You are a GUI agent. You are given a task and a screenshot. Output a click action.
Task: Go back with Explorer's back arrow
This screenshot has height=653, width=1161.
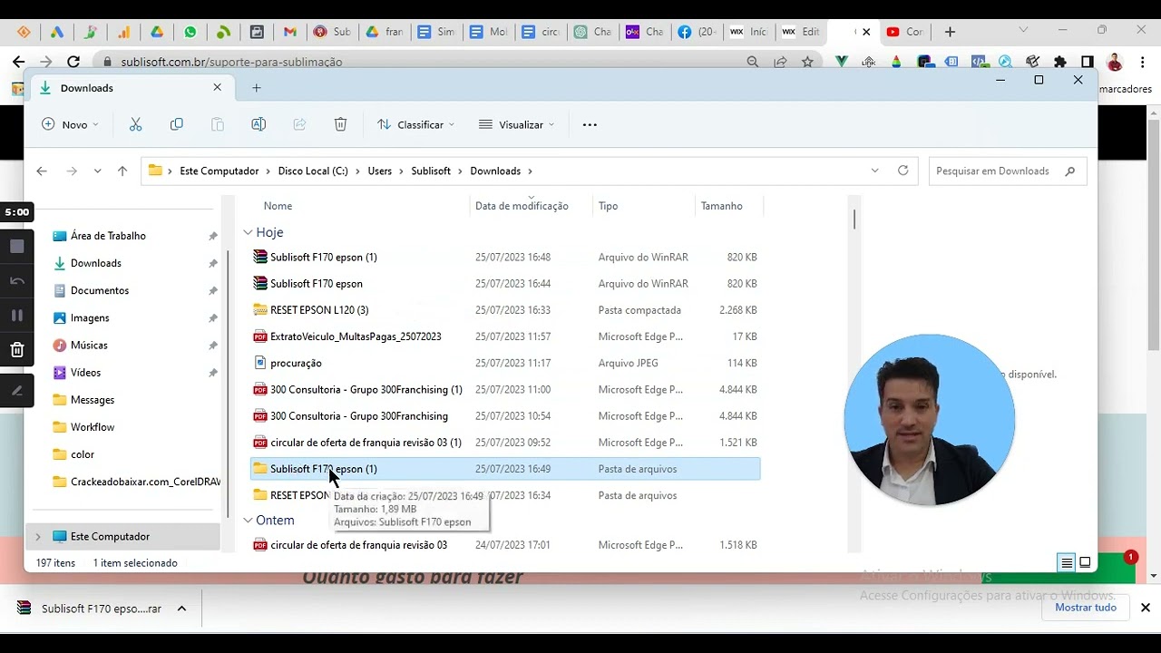[42, 171]
